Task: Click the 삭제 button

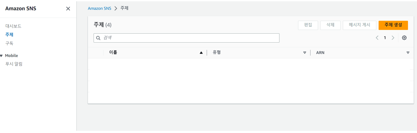Action: coord(330,25)
